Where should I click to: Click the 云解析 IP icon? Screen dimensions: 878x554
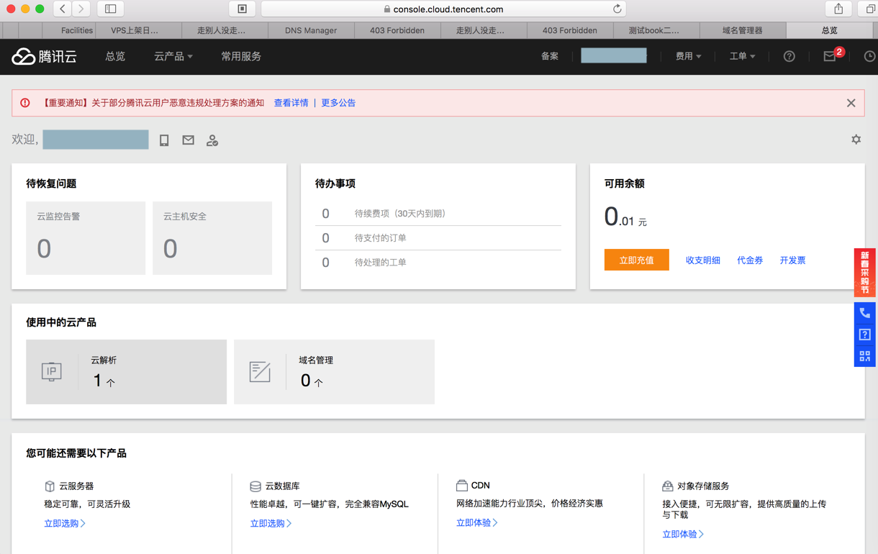[51, 372]
